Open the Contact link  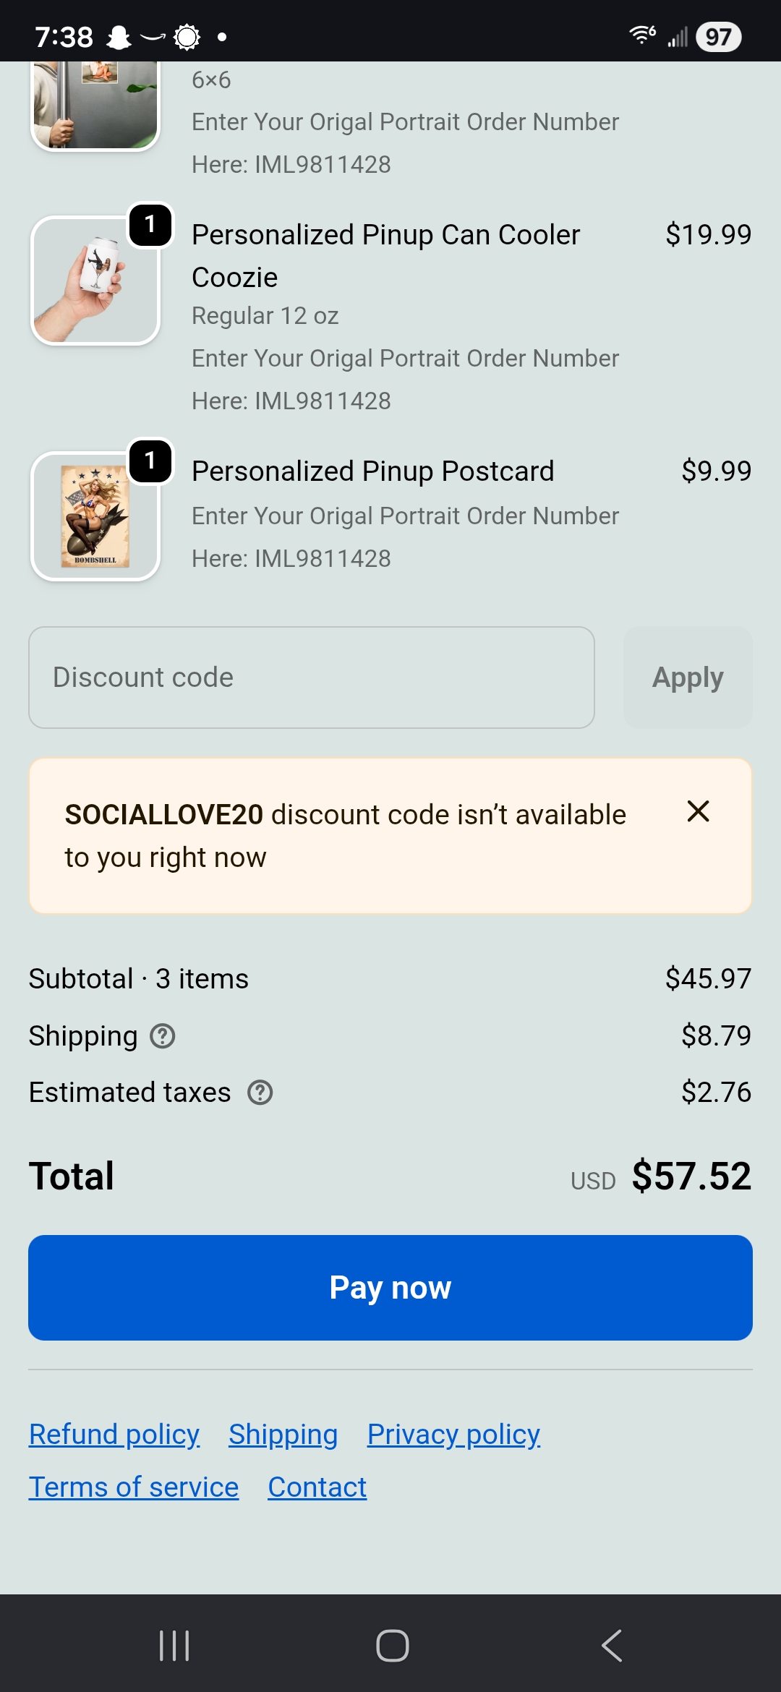317,1487
